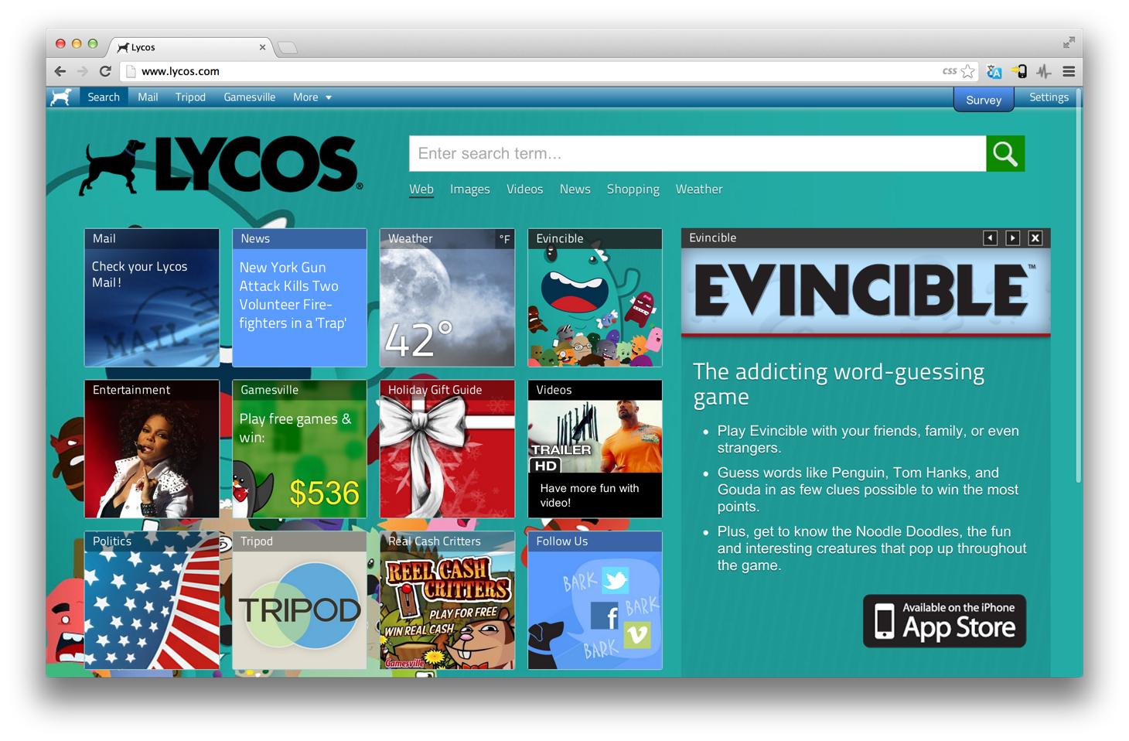1129x741 pixels.
Task: Open the Settings link
Action: 1048,97
